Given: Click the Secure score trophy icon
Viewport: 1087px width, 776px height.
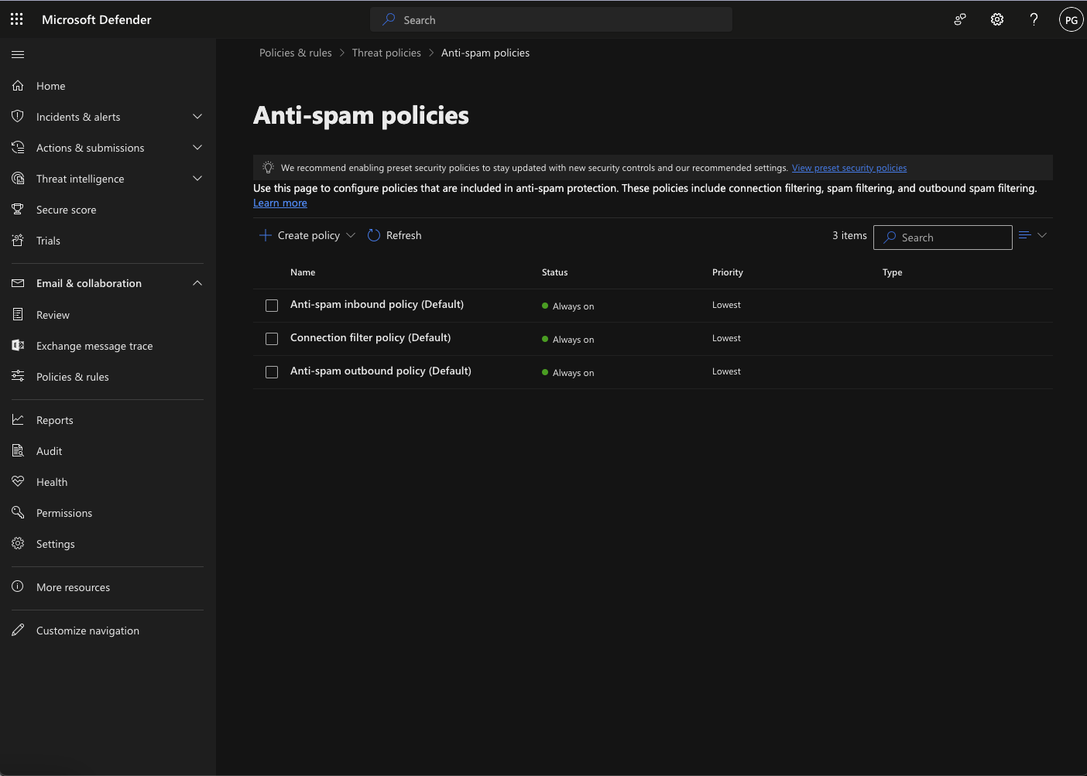Looking at the screenshot, I should [18, 210].
